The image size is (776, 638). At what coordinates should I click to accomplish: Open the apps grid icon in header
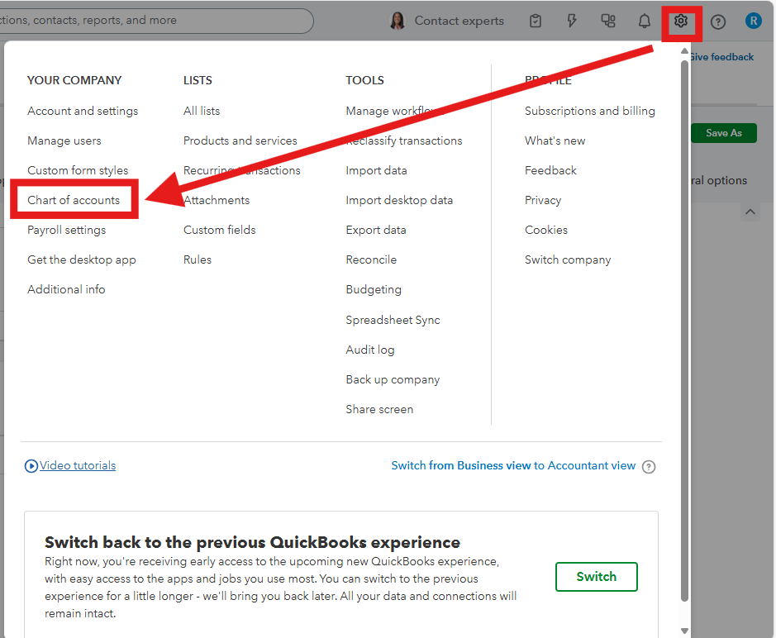click(x=608, y=21)
